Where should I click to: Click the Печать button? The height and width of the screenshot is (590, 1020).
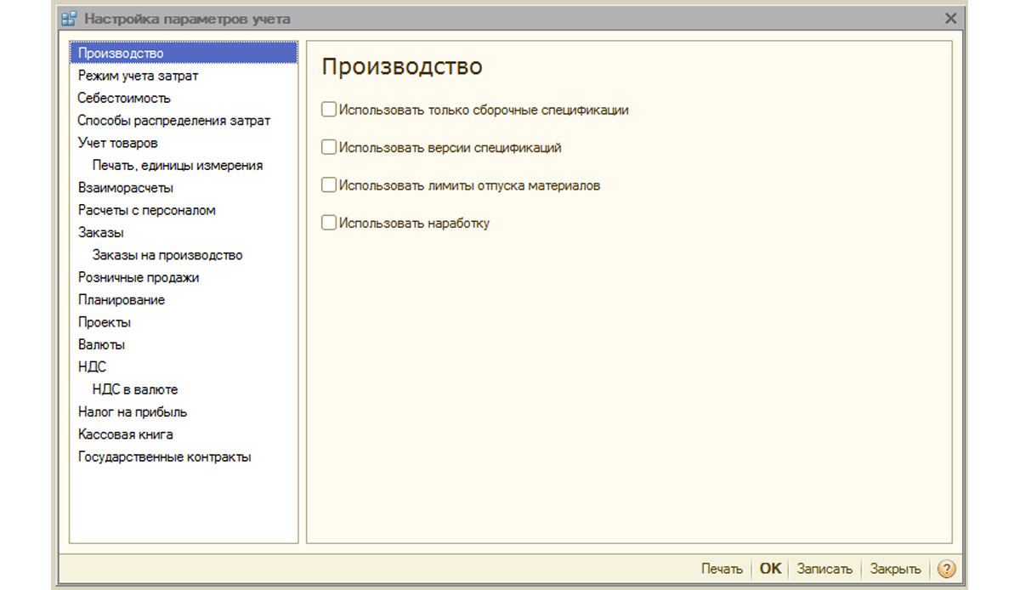tap(722, 569)
